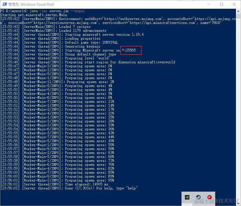Click the 'Preparing spawn area: 72%' line
The height and width of the screenshot is (206, 241).
(57, 161)
